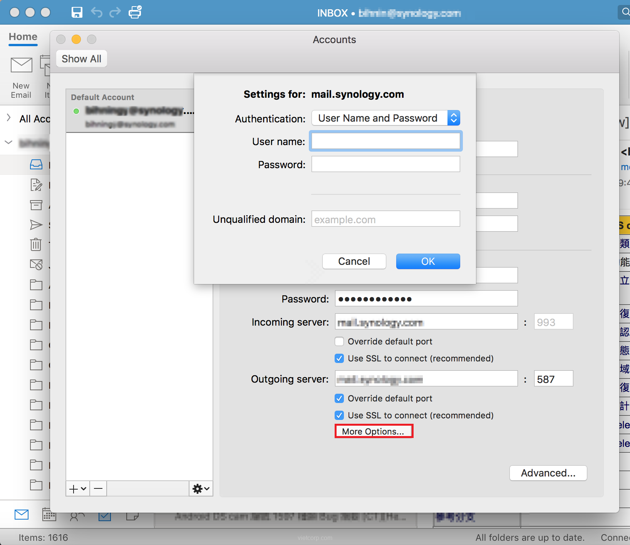Enable Override default port for incoming server
This screenshot has width=630, height=545.
click(339, 341)
